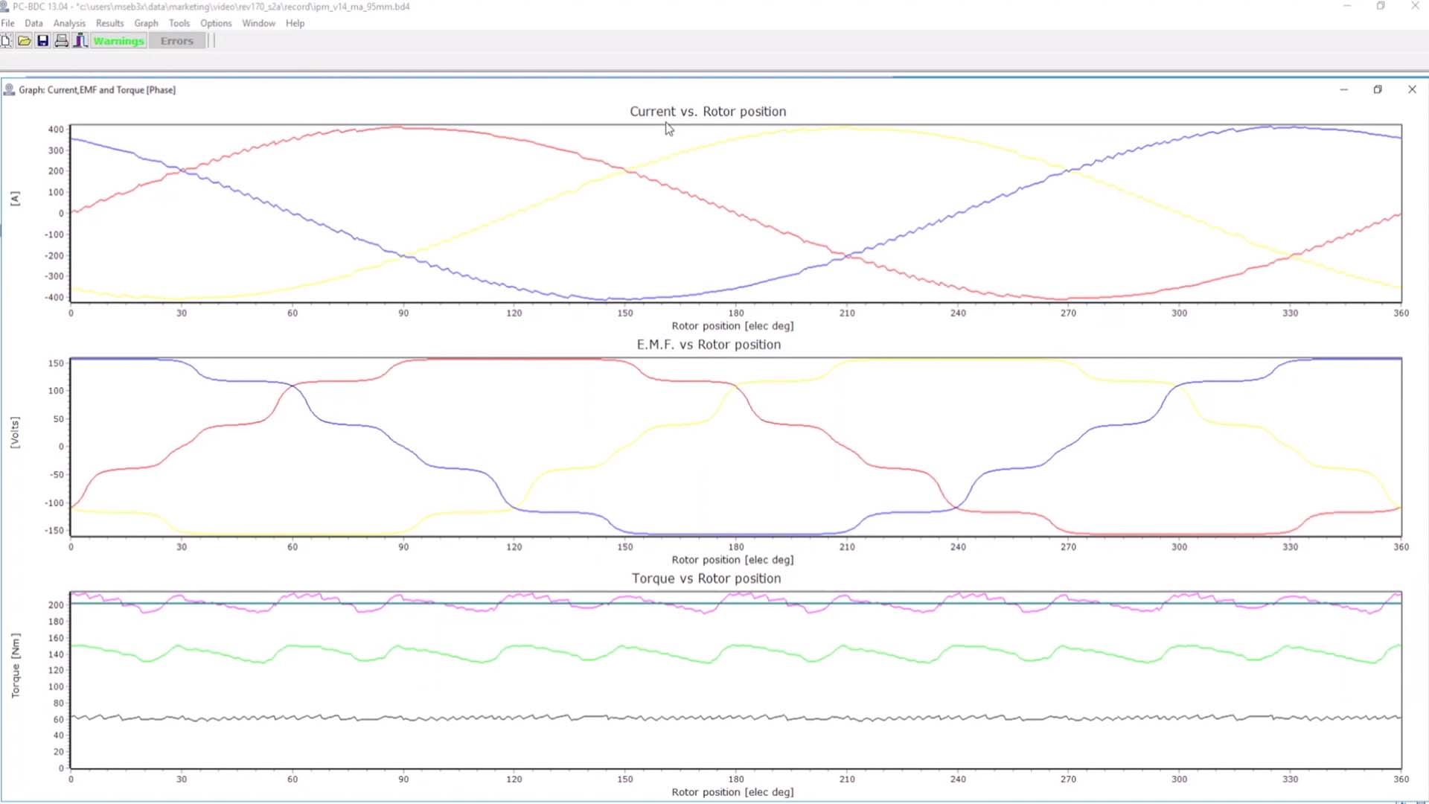Click 'Rotor position [elec deg]' label under current chart
The height and width of the screenshot is (804, 1429).
(732, 326)
